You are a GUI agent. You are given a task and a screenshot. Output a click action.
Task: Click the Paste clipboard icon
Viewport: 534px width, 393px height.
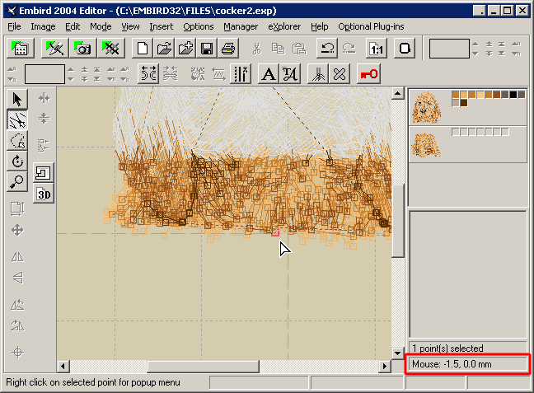click(299, 49)
